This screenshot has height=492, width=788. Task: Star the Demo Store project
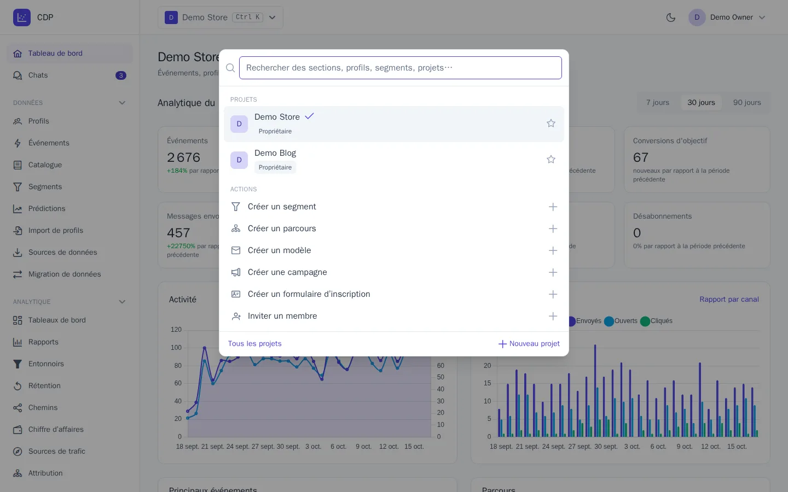551,124
